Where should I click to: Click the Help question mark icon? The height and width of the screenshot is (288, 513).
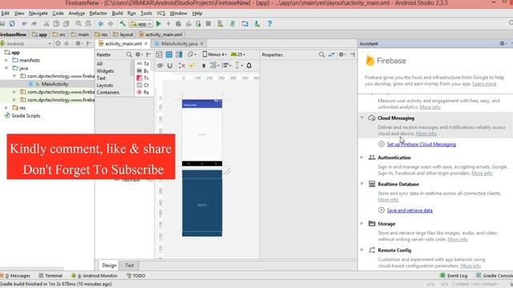pos(269,24)
